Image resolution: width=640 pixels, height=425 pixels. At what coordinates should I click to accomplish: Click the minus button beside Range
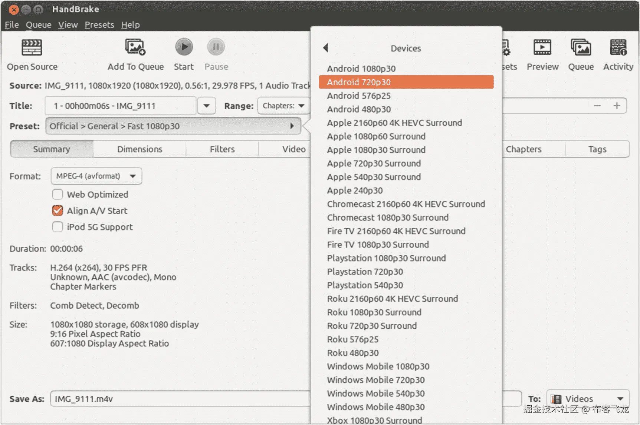[x=597, y=106]
